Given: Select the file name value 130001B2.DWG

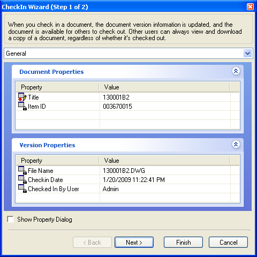Looking at the screenshot, I should coord(124,171).
